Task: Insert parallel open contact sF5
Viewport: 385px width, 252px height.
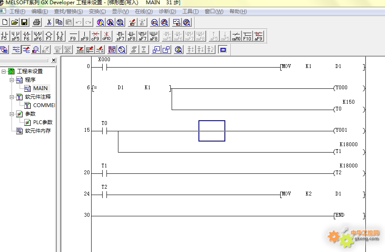Action: click(x=15, y=36)
